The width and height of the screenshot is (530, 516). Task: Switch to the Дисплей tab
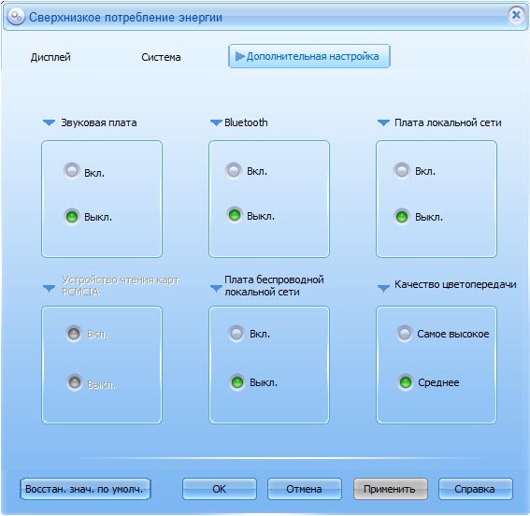(x=50, y=57)
